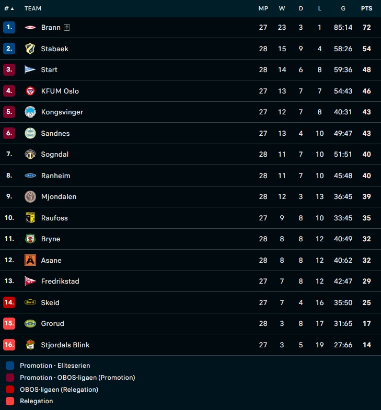
Task: Open the Ranheim team page
Action: pos(55,175)
